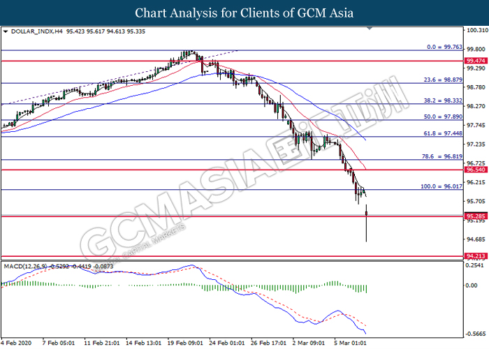This screenshot has height=349, width=489.
Task: Click the red 96.540 price label
Action: point(476,170)
